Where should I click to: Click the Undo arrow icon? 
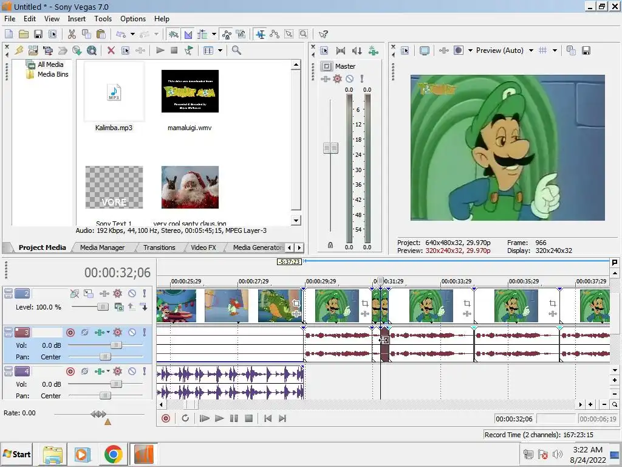coord(121,34)
